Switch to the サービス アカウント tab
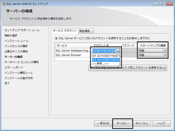The width and height of the screenshot is (175, 131). [x=65, y=31]
